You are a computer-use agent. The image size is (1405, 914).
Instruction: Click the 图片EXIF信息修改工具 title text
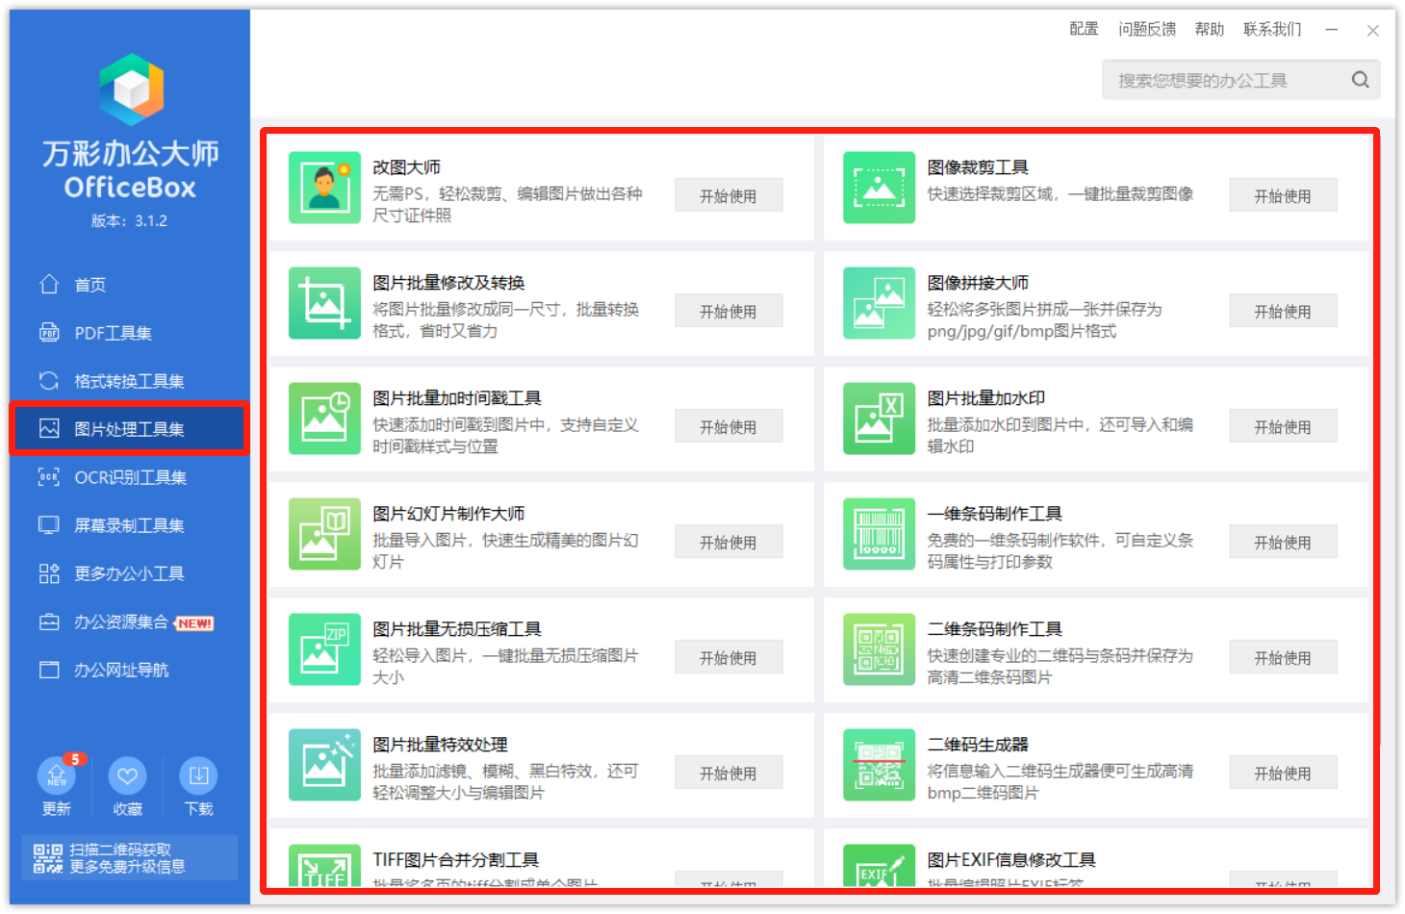[1011, 860]
